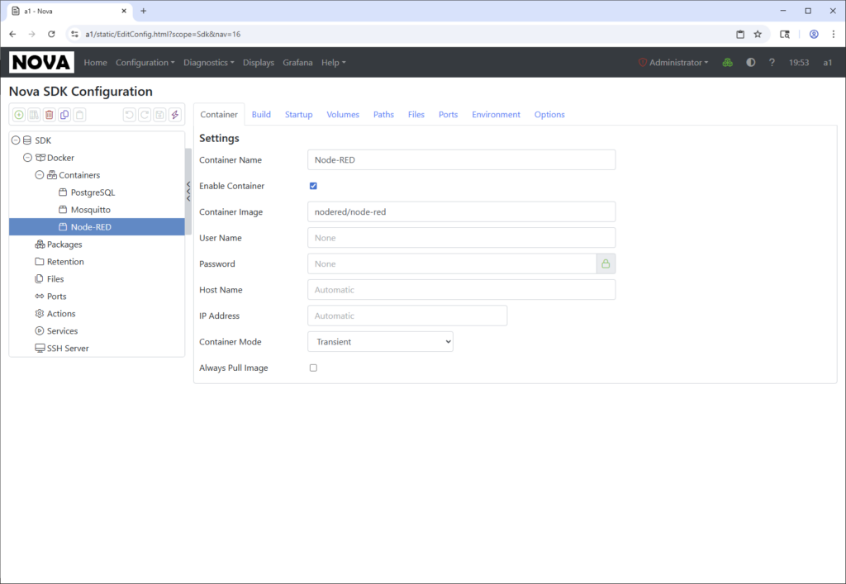Open the Administrator user dropdown
The width and height of the screenshot is (846, 584).
pos(673,63)
